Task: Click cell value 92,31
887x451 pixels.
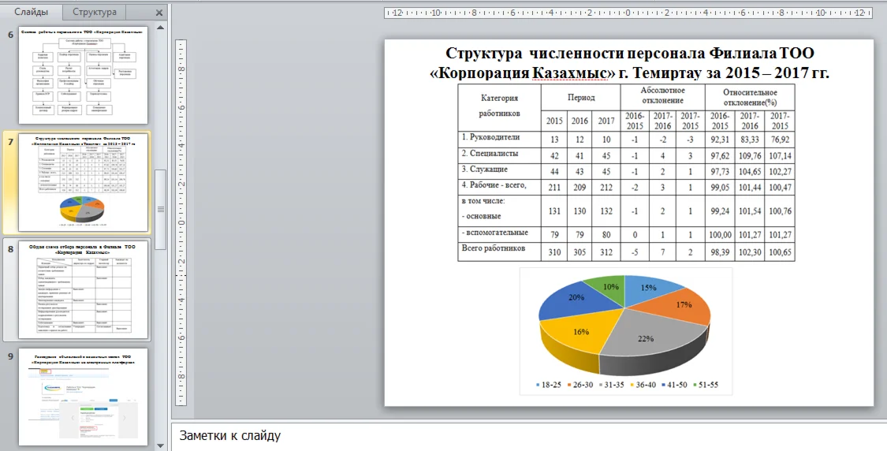Action: 720,139
